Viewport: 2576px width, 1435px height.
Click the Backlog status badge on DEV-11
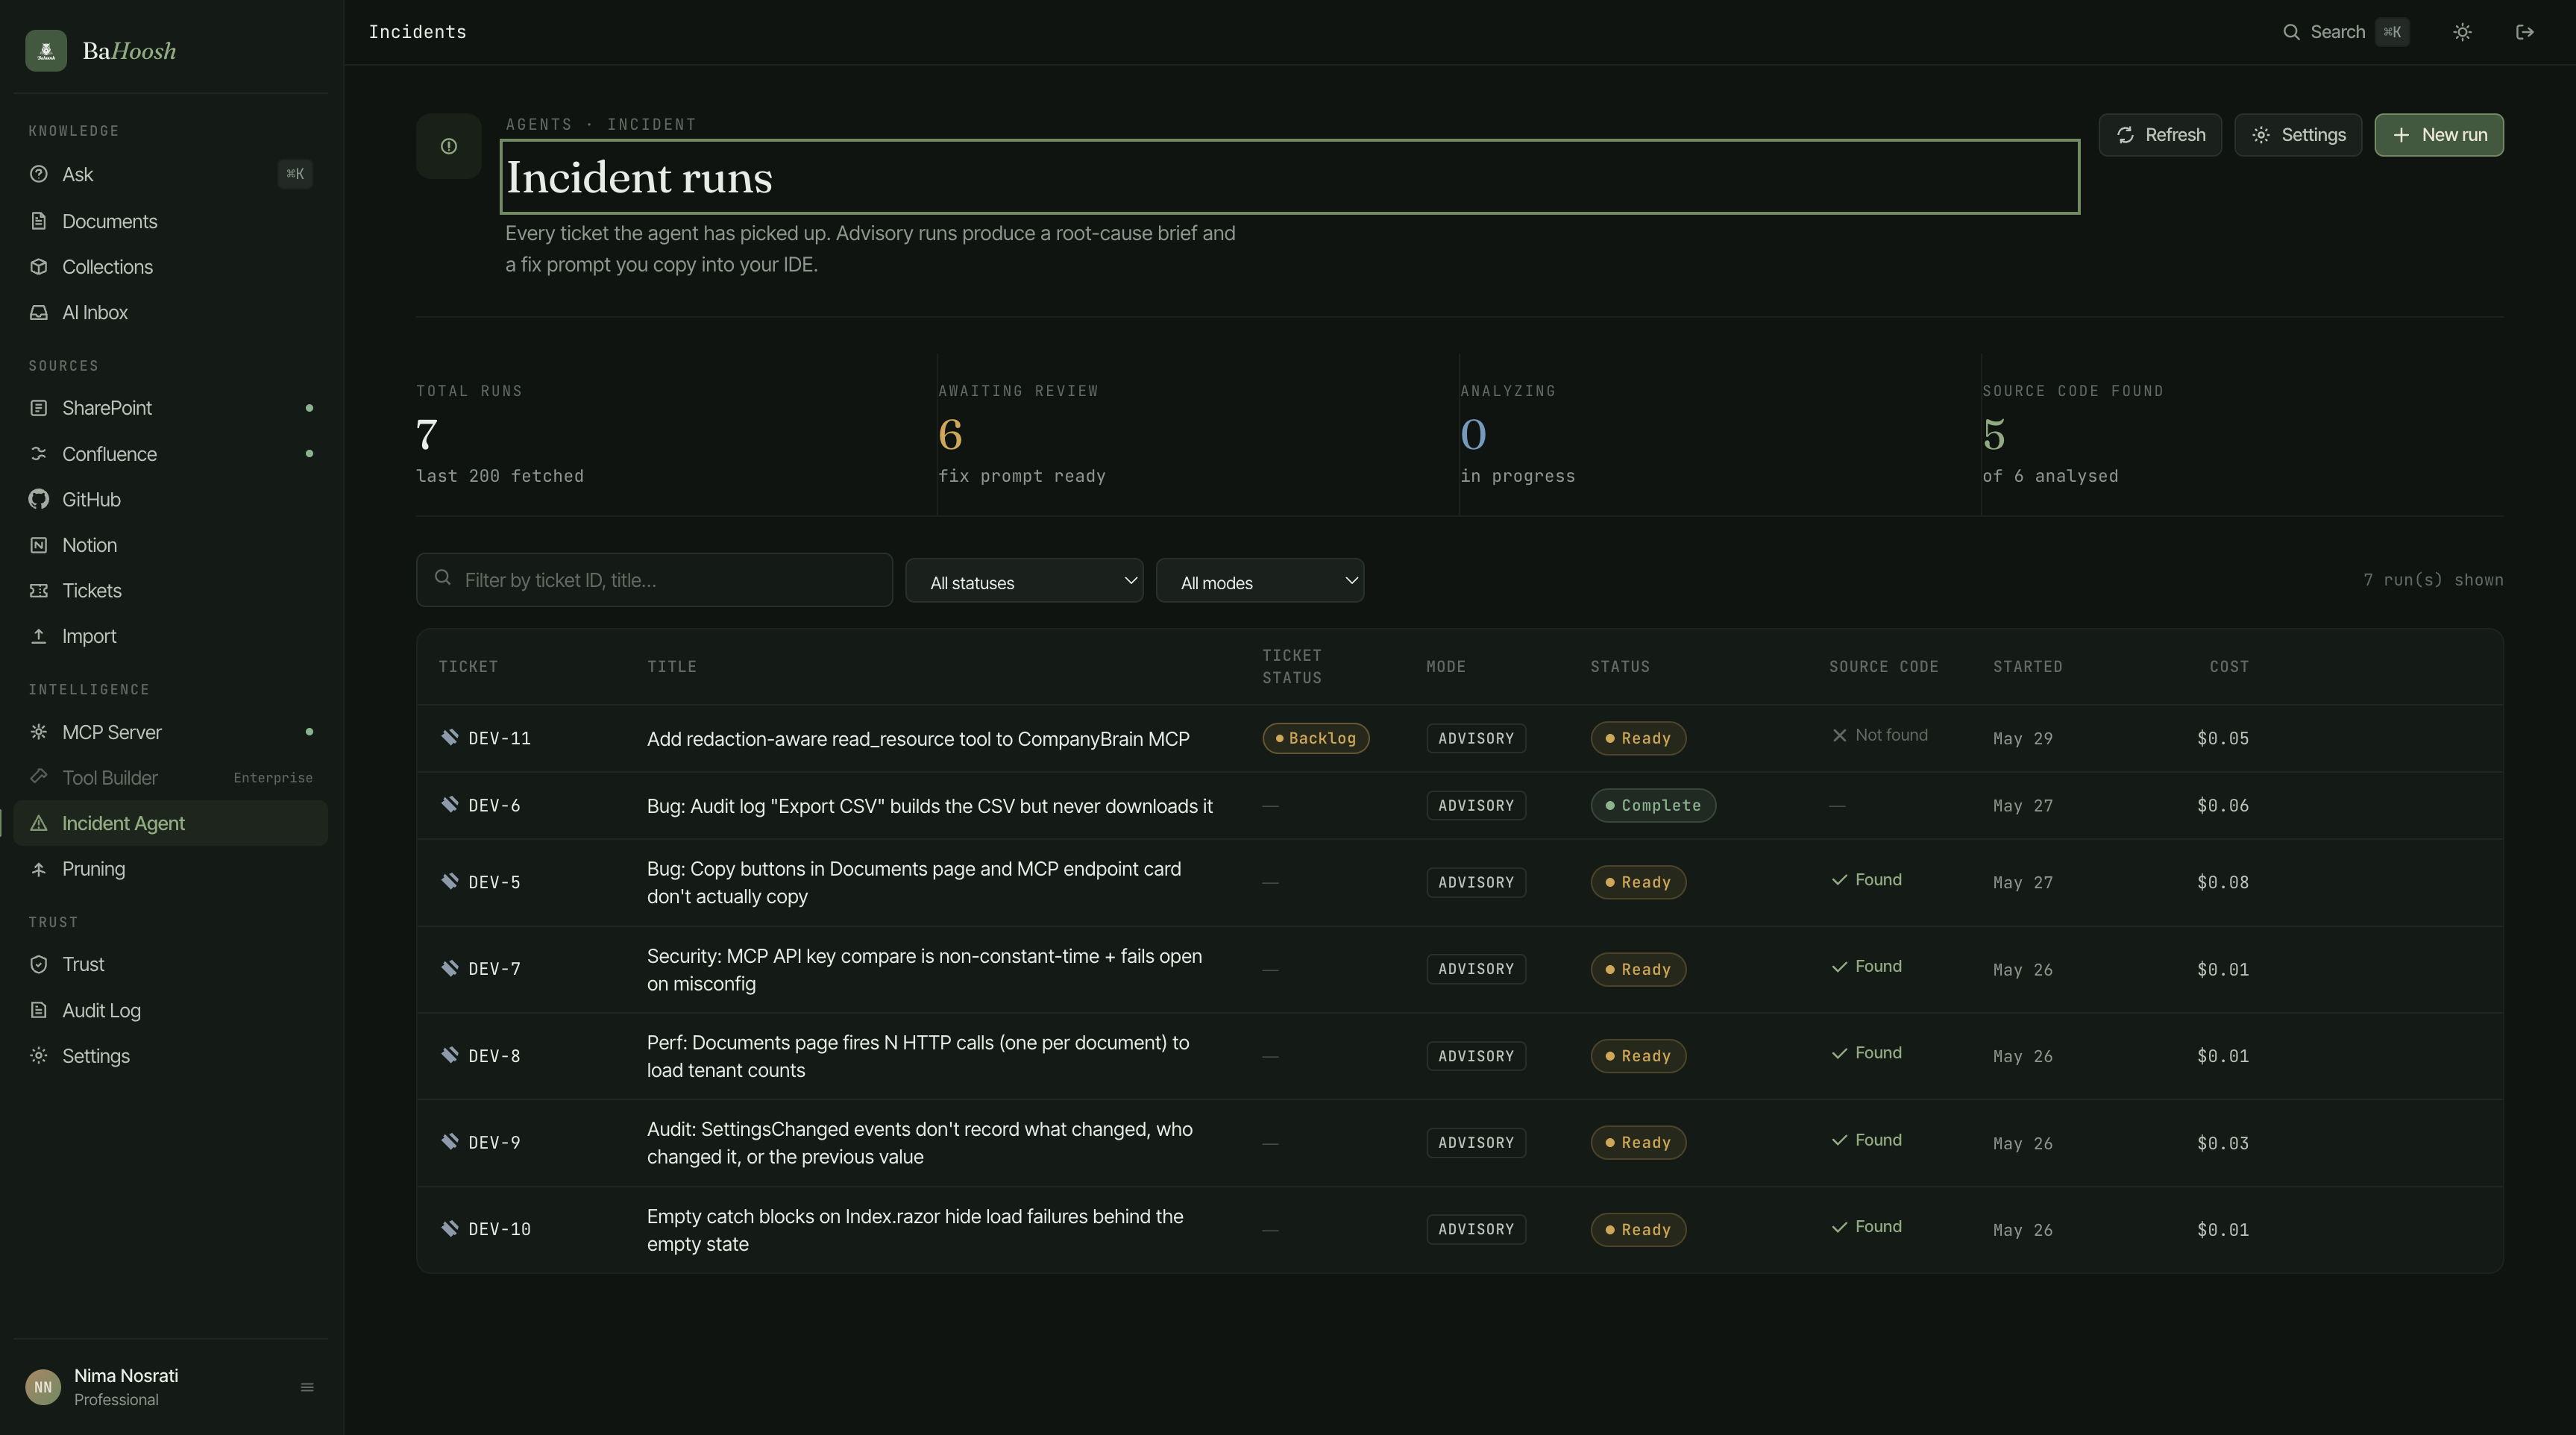[x=1316, y=738]
